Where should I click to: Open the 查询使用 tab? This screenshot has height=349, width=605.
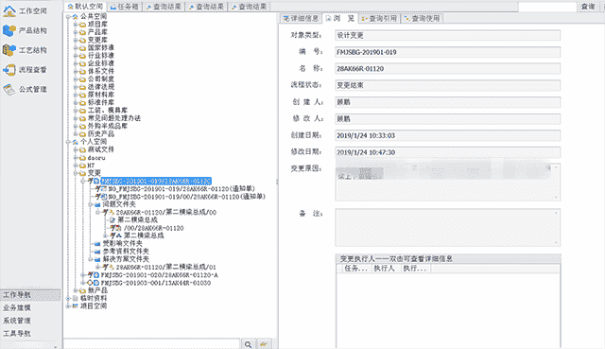click(x=423, y=19)
